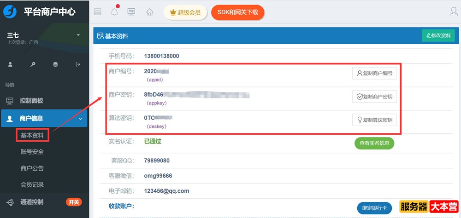Open the notification bell icon
Image resolution: width=461 pixels, height=218 pixels.
coord(114,12)
